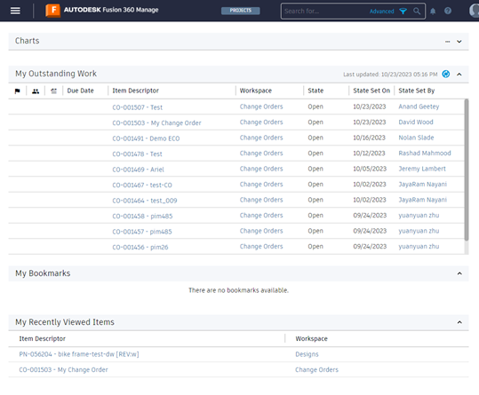
Task: Sort by Item Descriptor column in Outstanding Work
Action: point(136,91)
